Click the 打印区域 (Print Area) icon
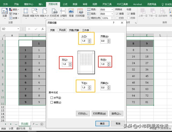 click(54, 13)
